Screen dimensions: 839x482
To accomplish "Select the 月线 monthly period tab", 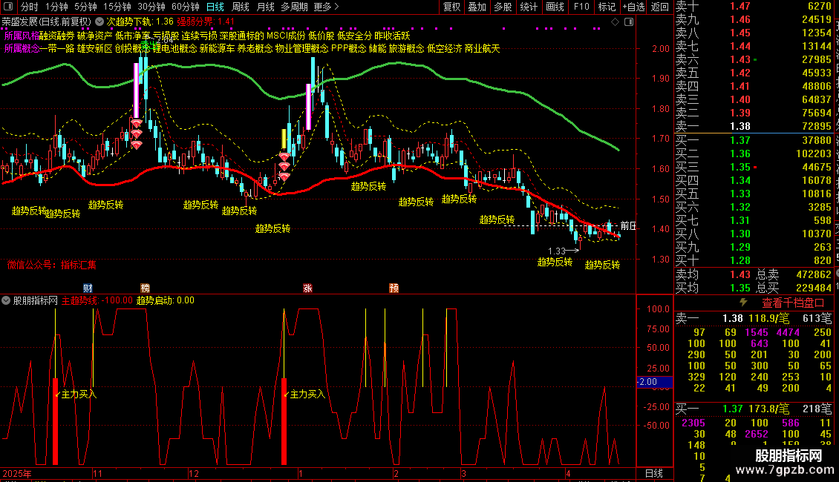I will tap(265, 7).
